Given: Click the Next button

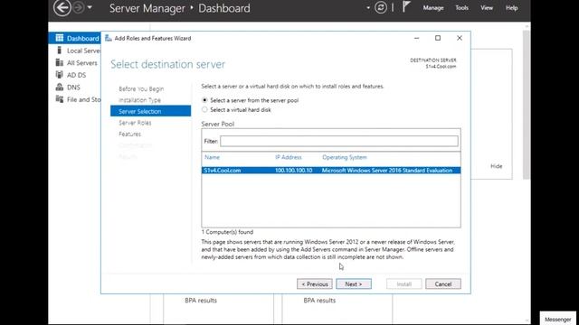Looking at the screenshot, I should pos(354,284).
